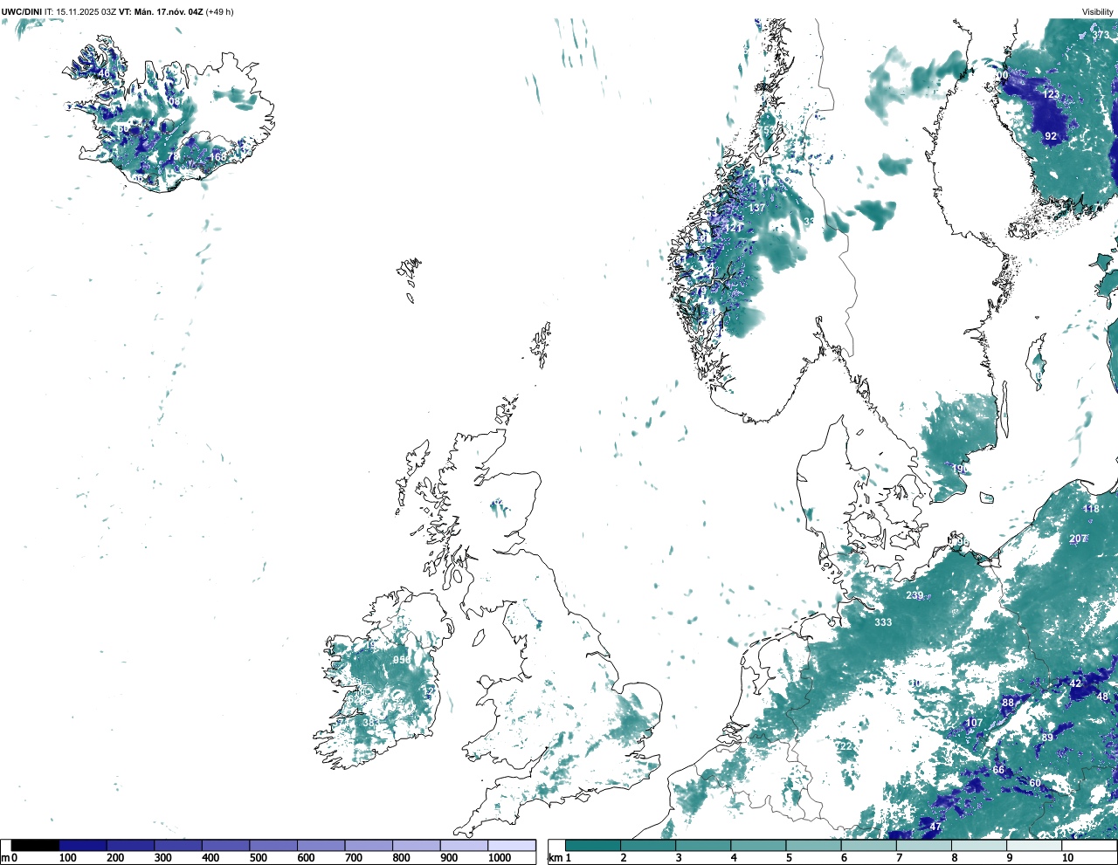Click the '118' visibility value over Poland
The height and width of the screenshot is (865, 1118).
[x=1092, y=509]
